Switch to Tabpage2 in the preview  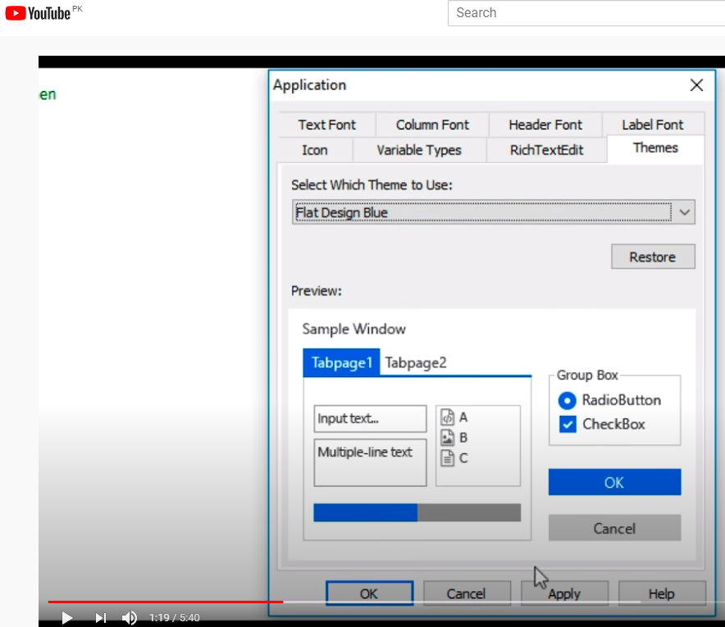(416, 362)
